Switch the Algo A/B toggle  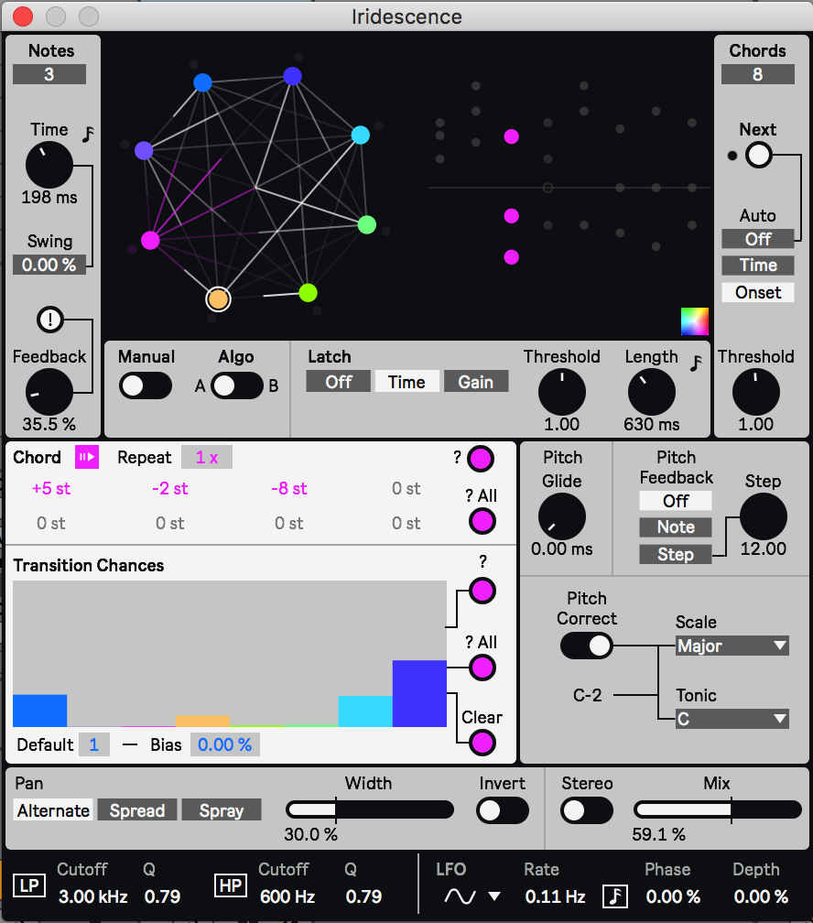click(x=237, y=385)
